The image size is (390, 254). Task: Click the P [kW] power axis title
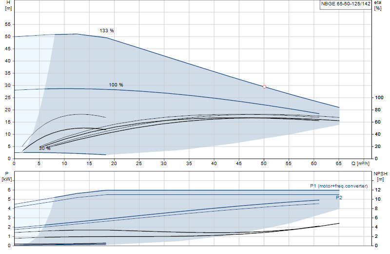(x=7, y=176)
